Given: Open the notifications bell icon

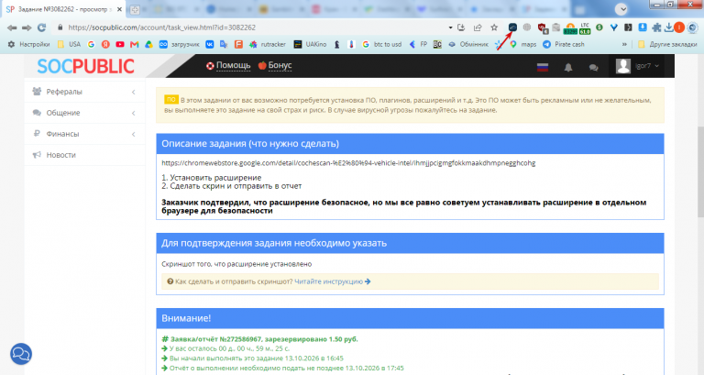Looking at the screenshot, I should pyautogui.click(x=568, y=67).
